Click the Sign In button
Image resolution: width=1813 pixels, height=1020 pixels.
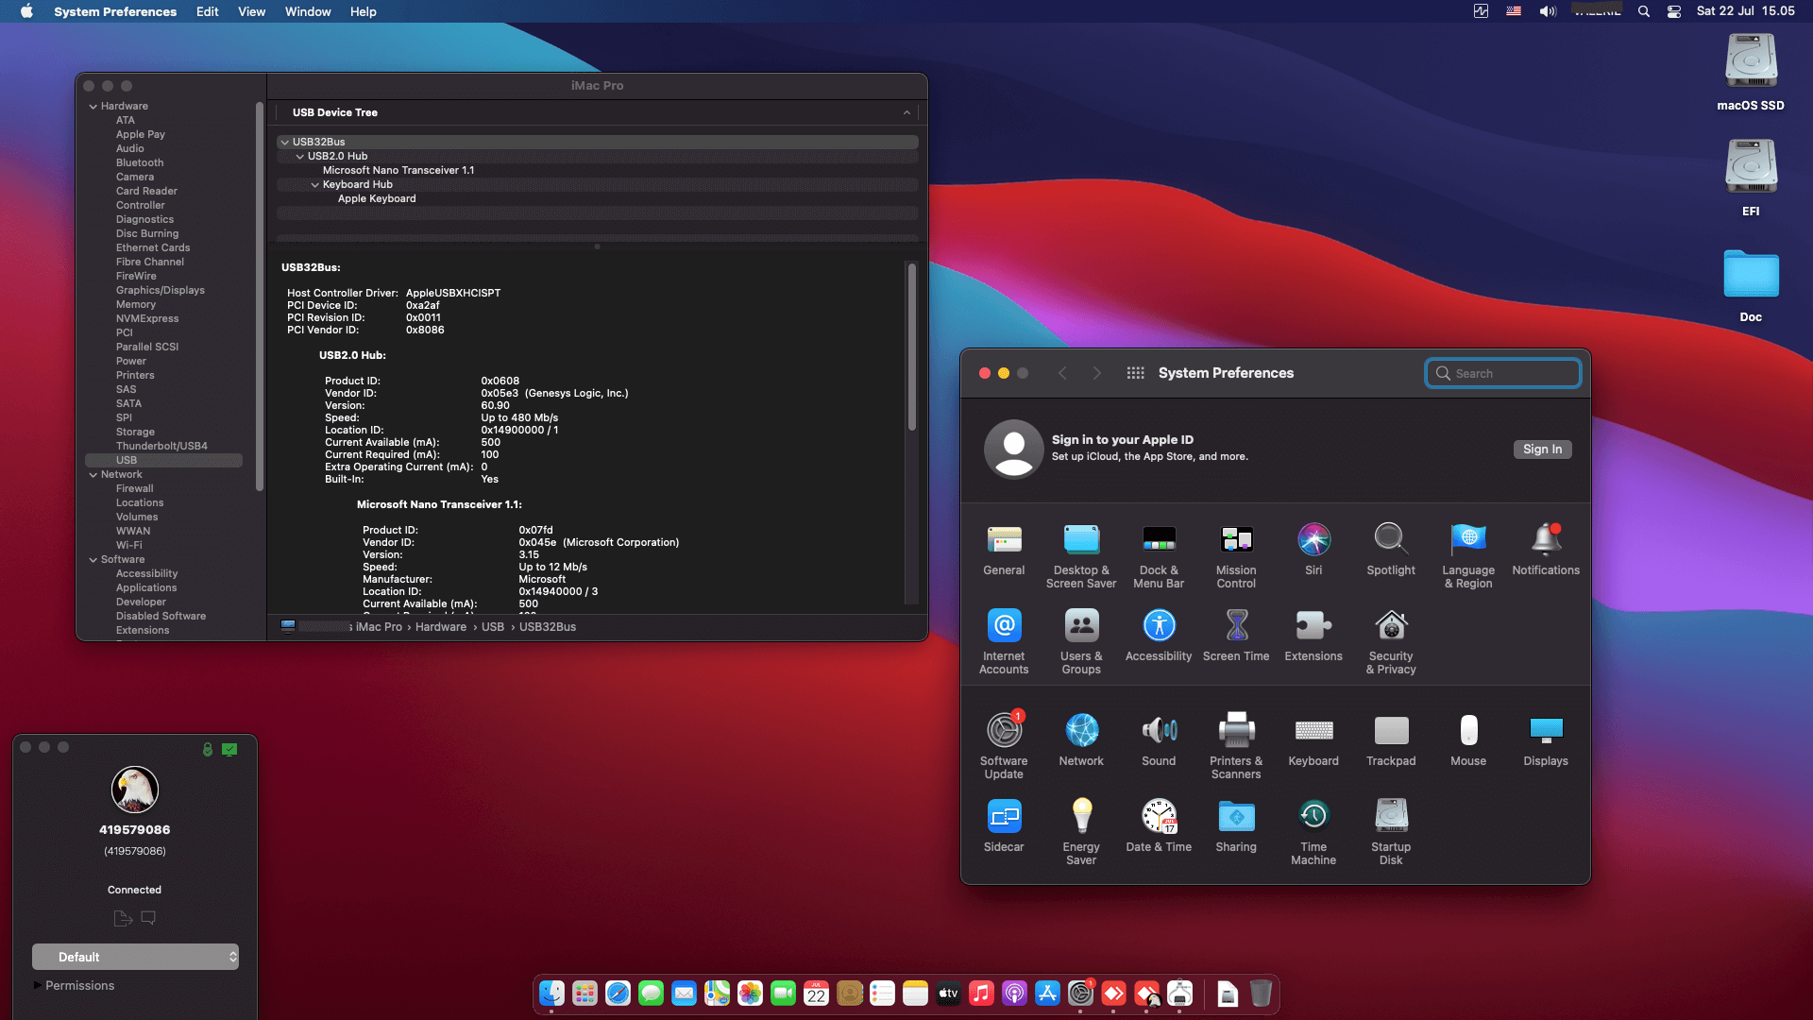(x=1542, y=450)
